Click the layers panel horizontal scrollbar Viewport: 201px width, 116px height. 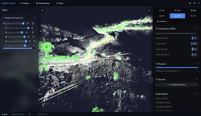tap(18, 48)
